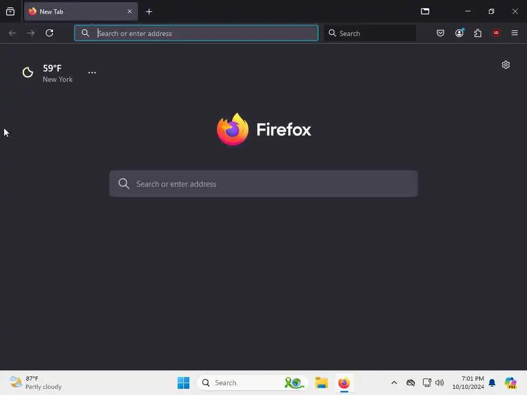
Task: Go forward one page arrow
Action: [31, 33]
